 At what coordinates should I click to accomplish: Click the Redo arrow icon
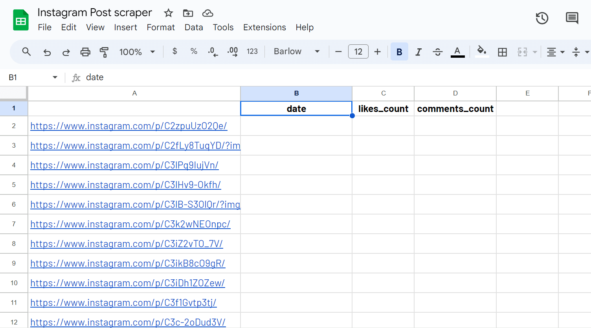pyautogui.click(x=66, y=52)
